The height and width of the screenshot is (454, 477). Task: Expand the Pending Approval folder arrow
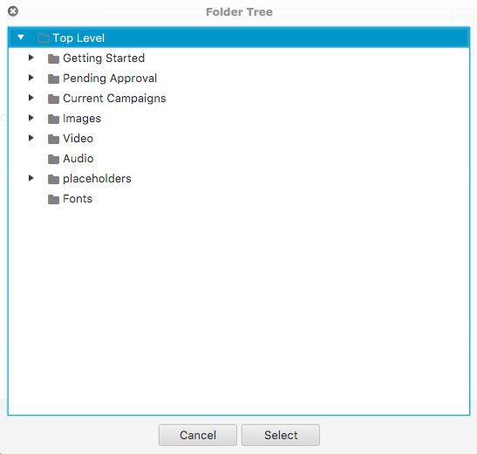(x=31, y=78)
